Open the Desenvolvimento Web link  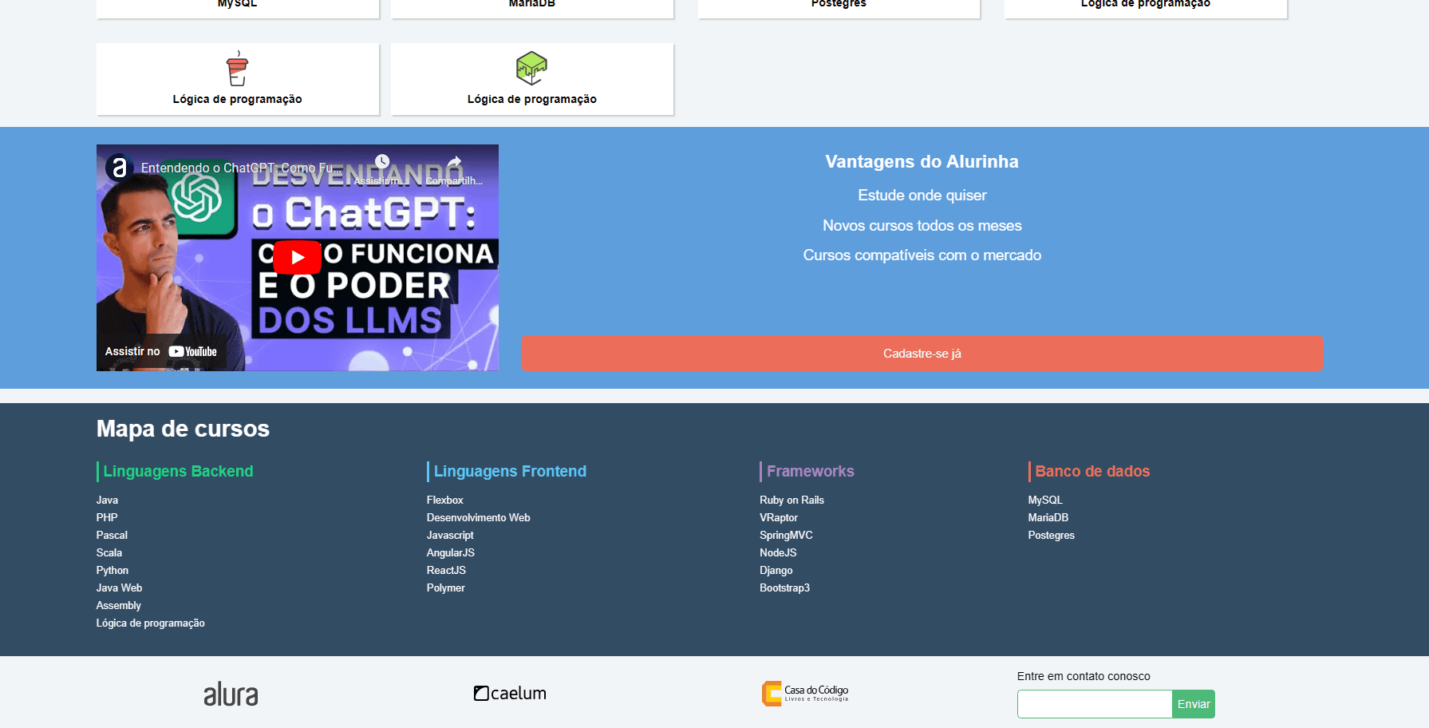pyautogui.click(x=479, y=517)
